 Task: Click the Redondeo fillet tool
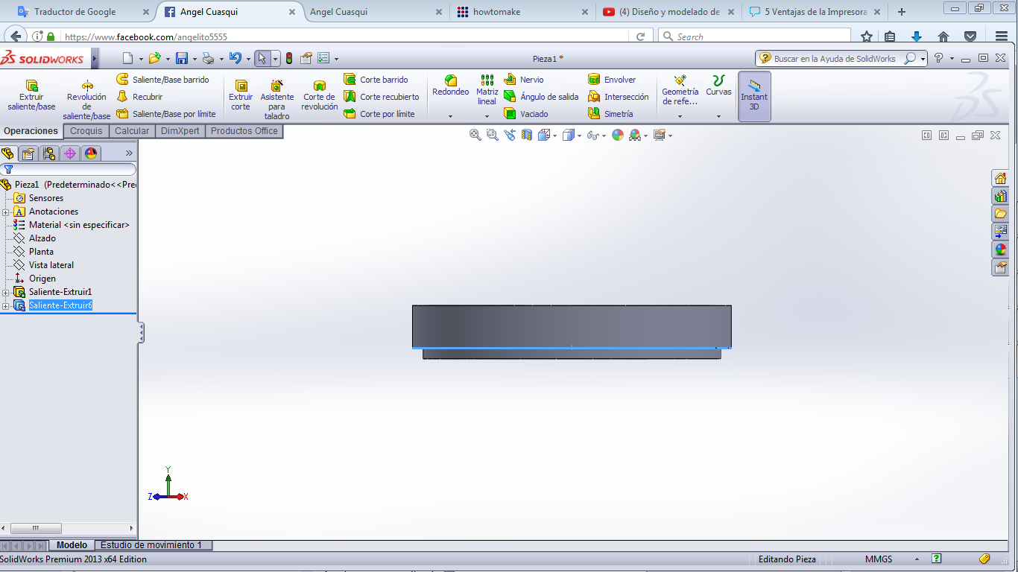pyautogui.click(x=451, y=86)
